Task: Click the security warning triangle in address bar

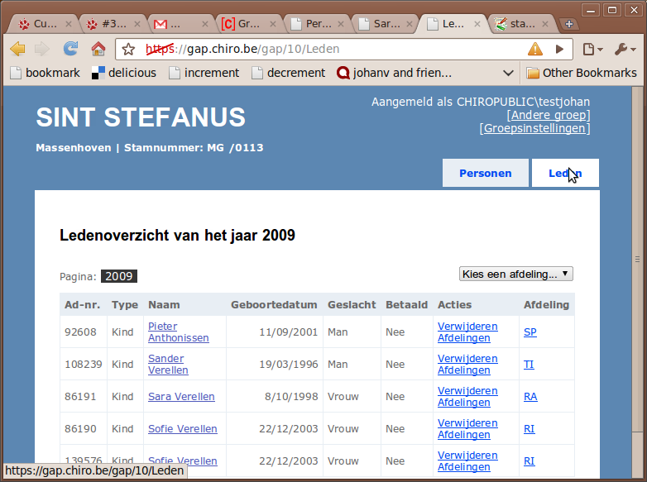Action: pos(534,49)
